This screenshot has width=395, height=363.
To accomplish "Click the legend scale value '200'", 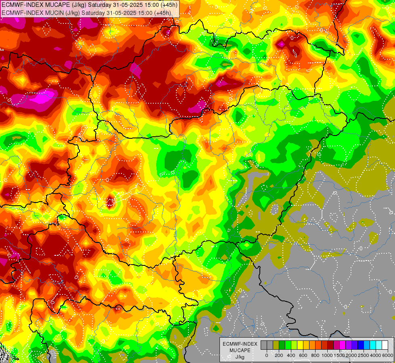I will (x=279, y=355).
